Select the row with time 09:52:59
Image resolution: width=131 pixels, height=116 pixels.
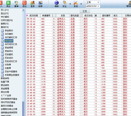tap(78, 68)
